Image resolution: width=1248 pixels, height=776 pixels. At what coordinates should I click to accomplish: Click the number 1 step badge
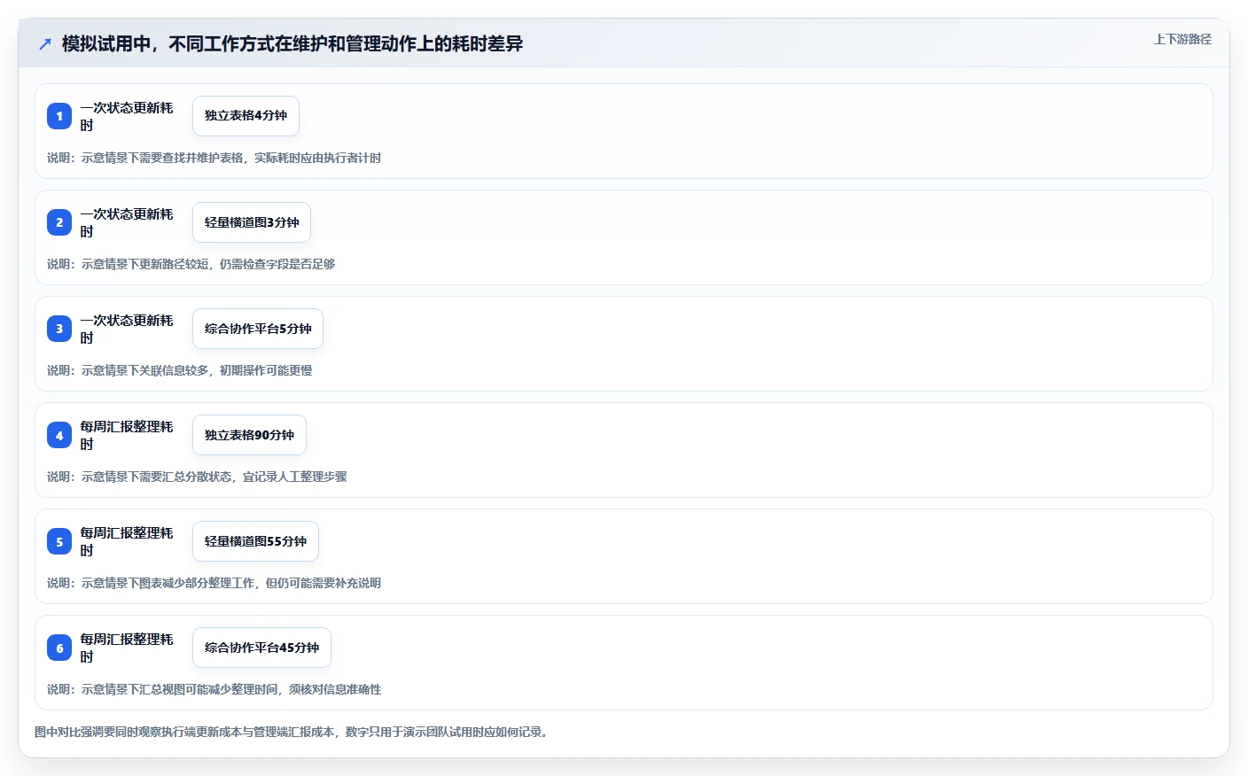[59, 116]
